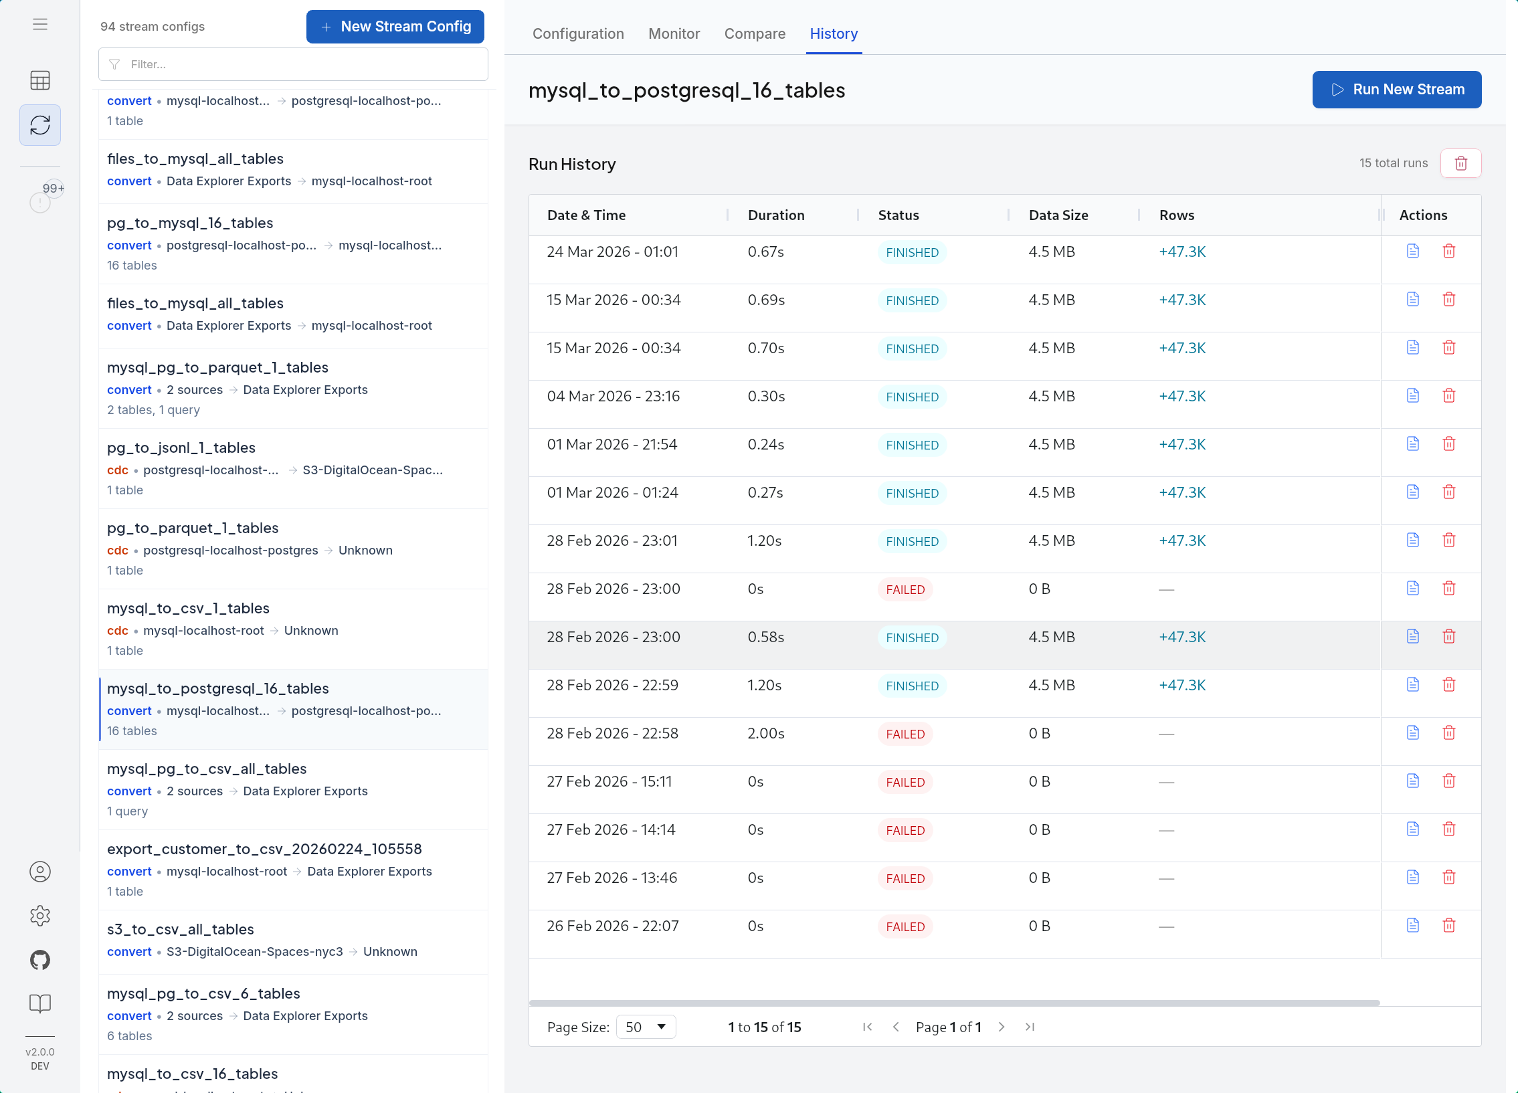Open export_customer_to_csv_20260224_105558 config

[x=293, y=870]
